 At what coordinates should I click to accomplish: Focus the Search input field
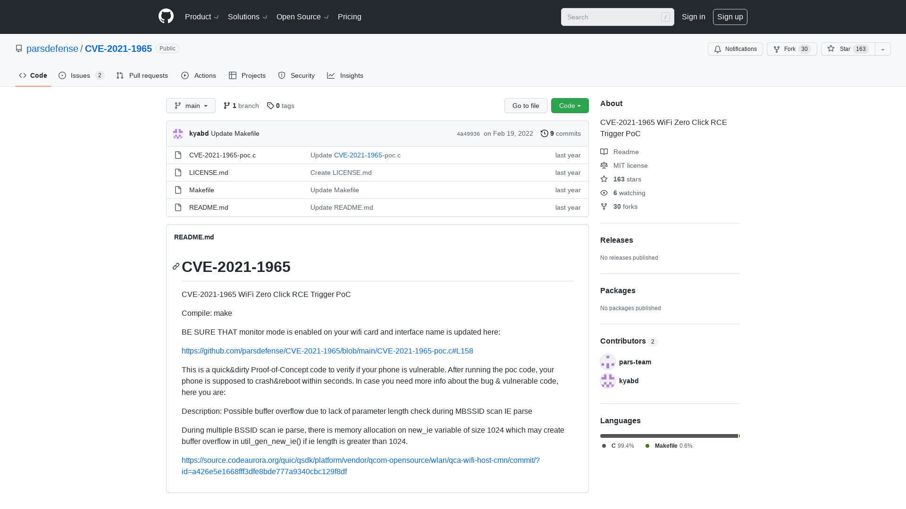[617, 17]
